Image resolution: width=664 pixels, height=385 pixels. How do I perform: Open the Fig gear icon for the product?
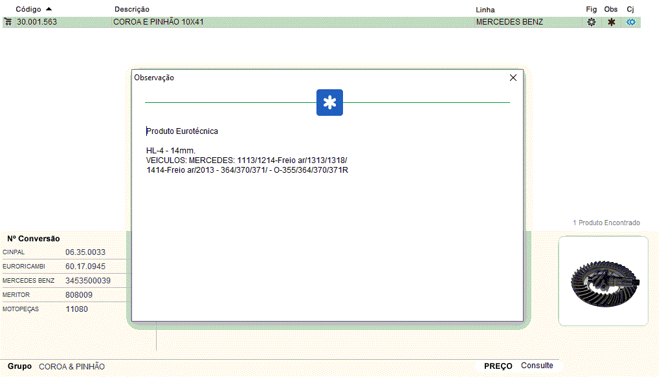coord(591,22)
